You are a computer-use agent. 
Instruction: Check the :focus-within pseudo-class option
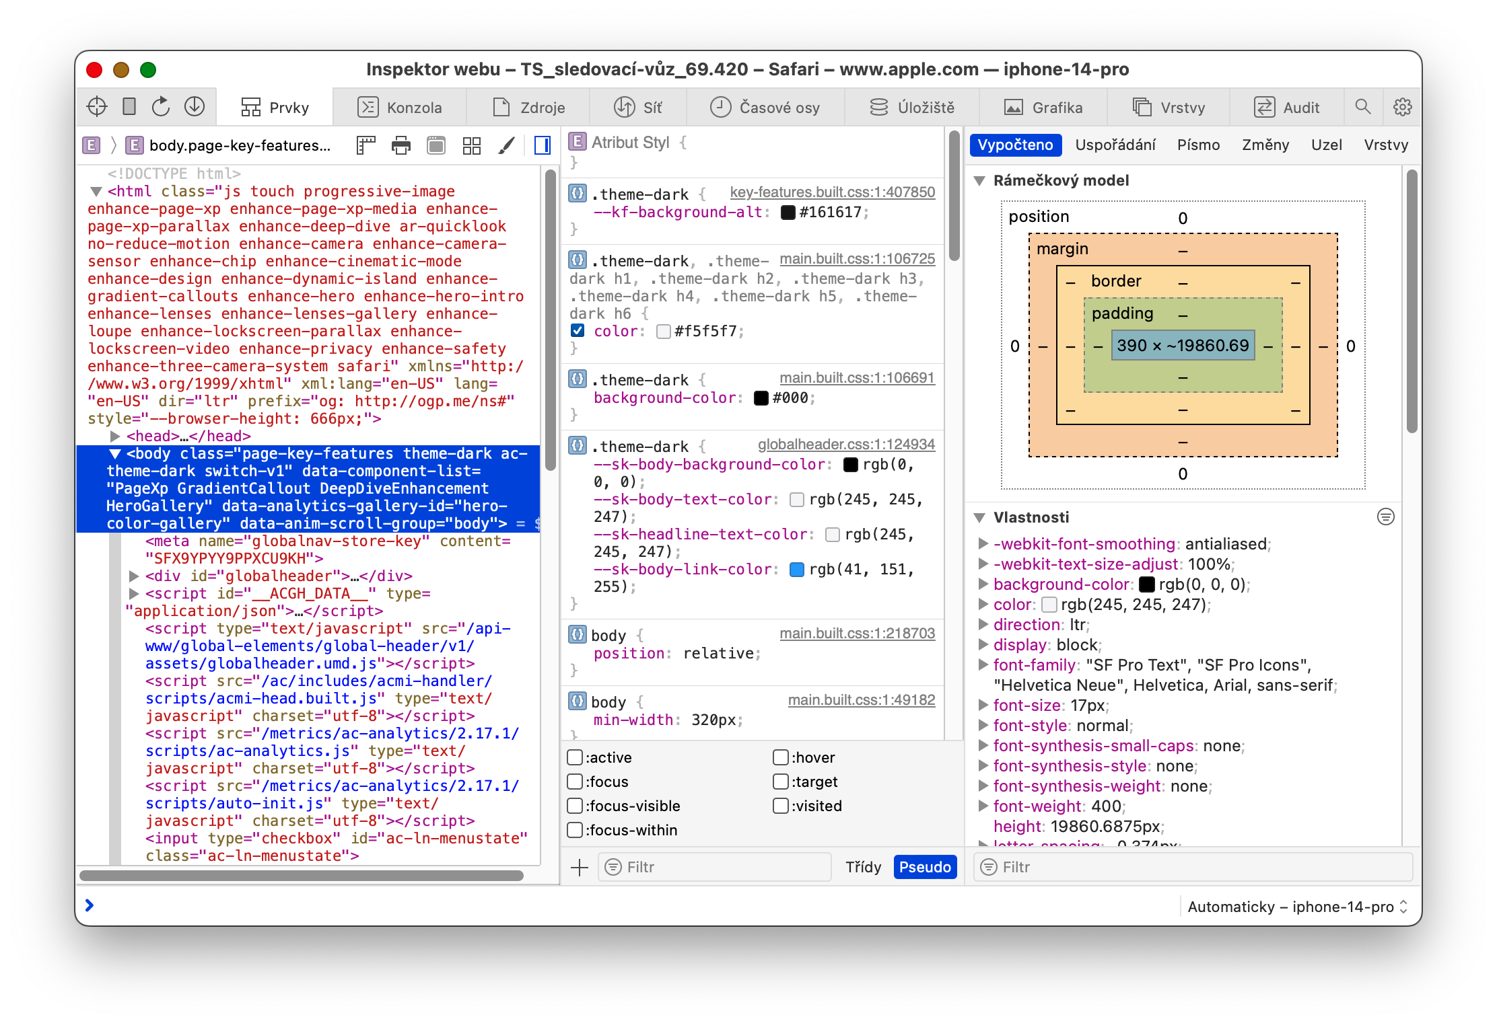pyautogui.click(x=575, y=830)
